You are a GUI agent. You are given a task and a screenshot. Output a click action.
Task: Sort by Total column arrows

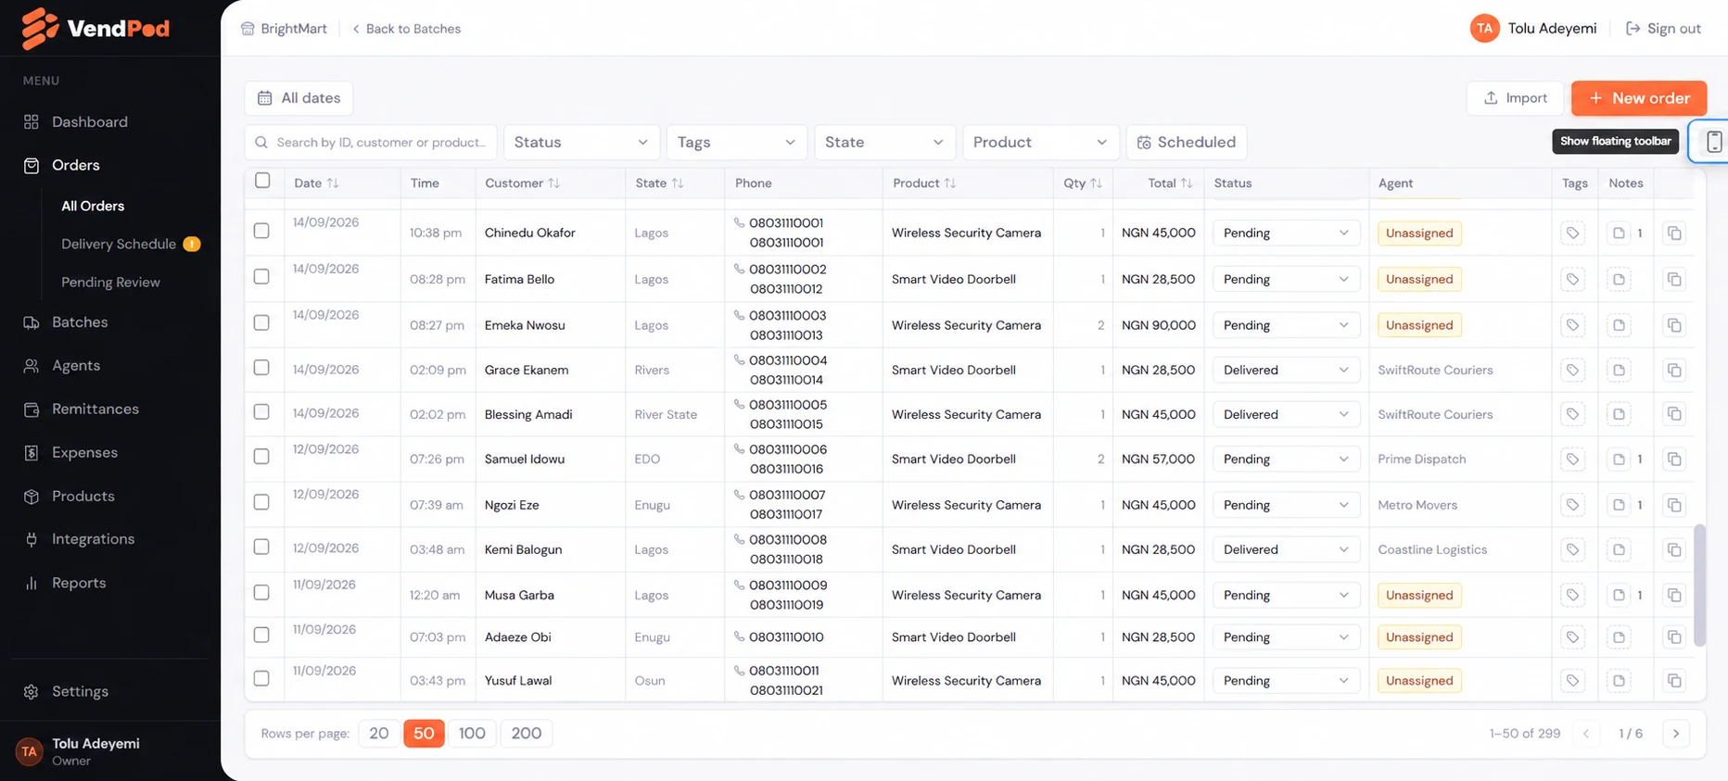(x=1187, y=183)
